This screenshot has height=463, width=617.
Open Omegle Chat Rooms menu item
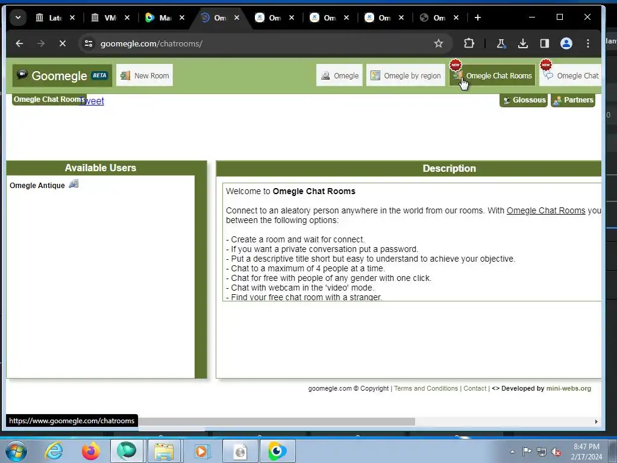[492, 75]
